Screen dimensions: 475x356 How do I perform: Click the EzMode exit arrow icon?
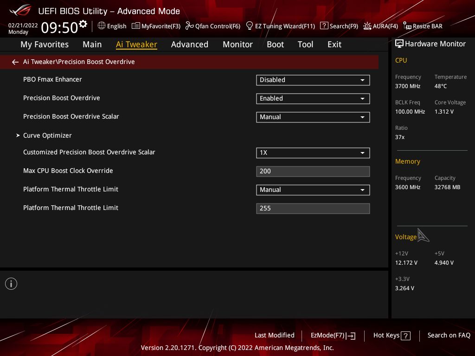[x=351, y=336]
